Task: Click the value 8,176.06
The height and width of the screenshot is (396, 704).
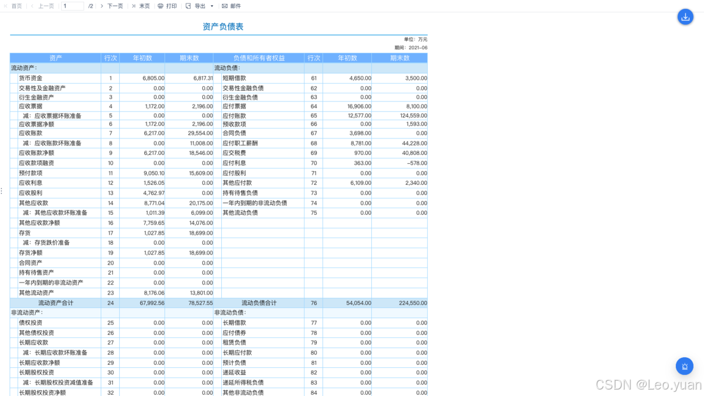Action: [x=154, y=293]
